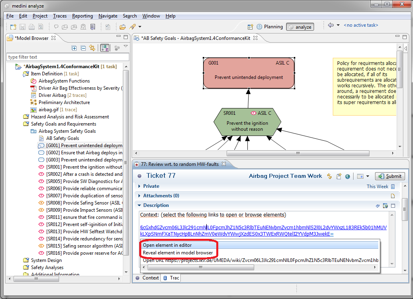Viewport: 413px width, 299px height.
Task: Open the Traces menu
Action: pyautogui.click(x=60, y=16)
